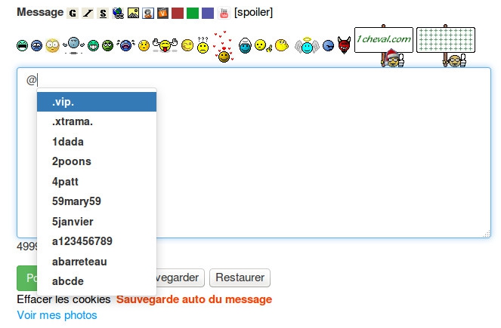
Task: Click the bold G formatting icon
Action: pos(73,13)
